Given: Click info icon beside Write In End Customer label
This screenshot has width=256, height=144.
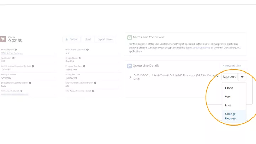Looking at the screenshot, I should coord(87,50).
